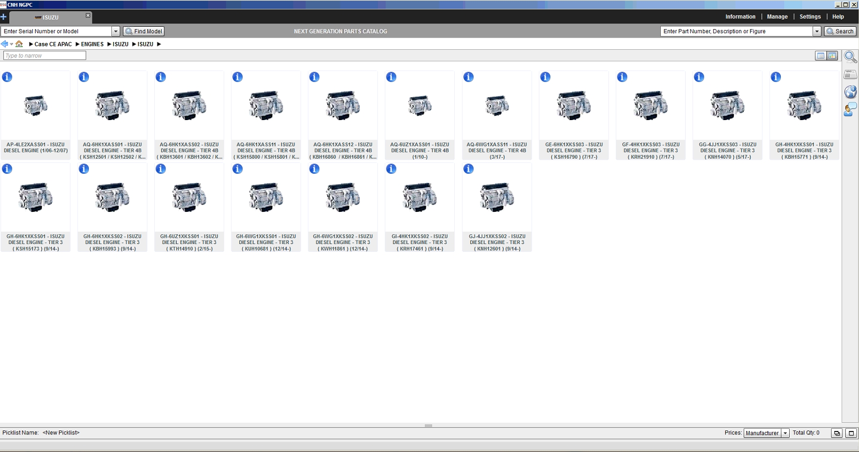Open info for GH-6WG1XKSS02 engine
859x452 pixels.
click(314, 169)
